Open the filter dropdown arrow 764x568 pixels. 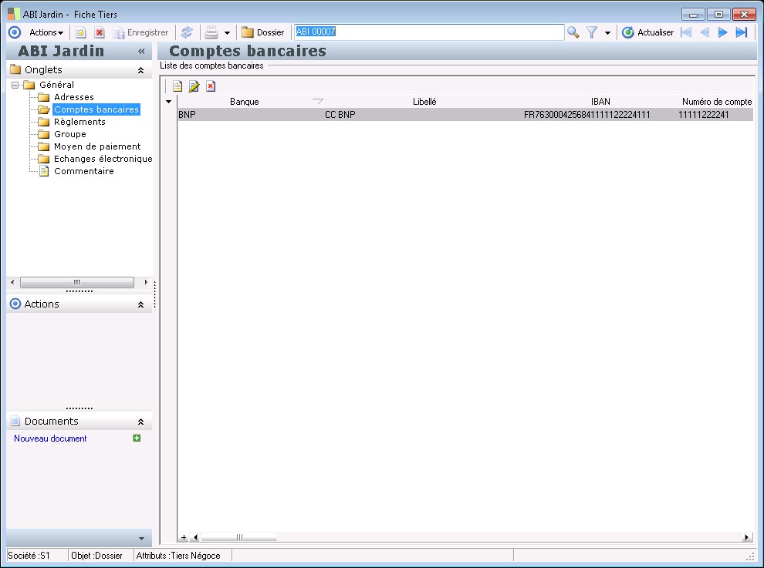(607, 33)
